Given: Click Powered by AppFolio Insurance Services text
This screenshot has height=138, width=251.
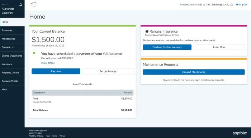Looking at the screenshot, I should (162, 35).
